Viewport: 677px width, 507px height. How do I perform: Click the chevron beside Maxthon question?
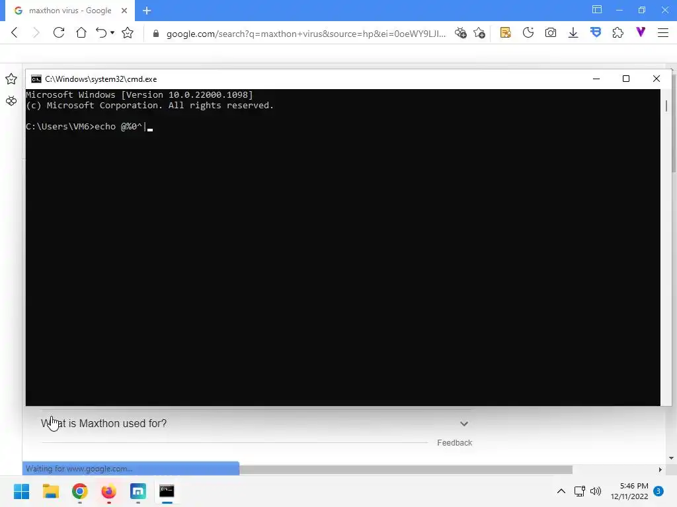click(x=464, y=424)
